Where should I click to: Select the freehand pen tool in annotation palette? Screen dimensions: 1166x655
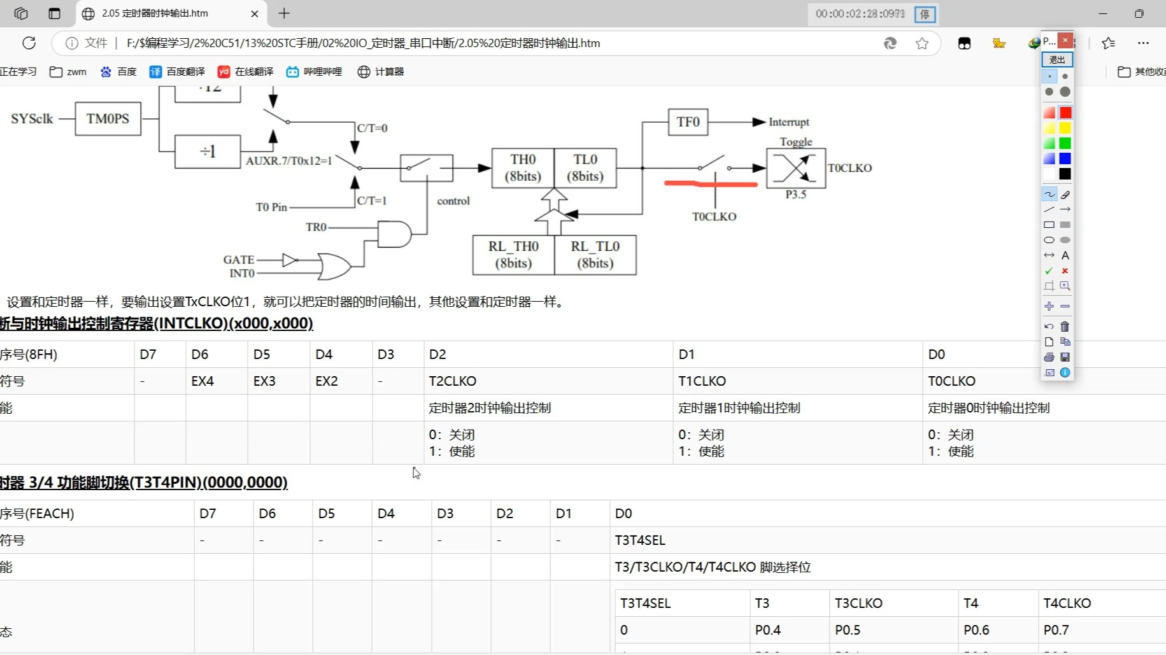click(x=1049, y=194)
